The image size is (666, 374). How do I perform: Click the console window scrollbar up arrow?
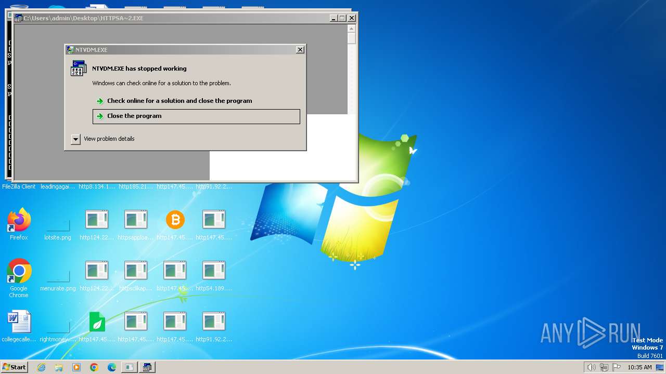pos(352,28)
